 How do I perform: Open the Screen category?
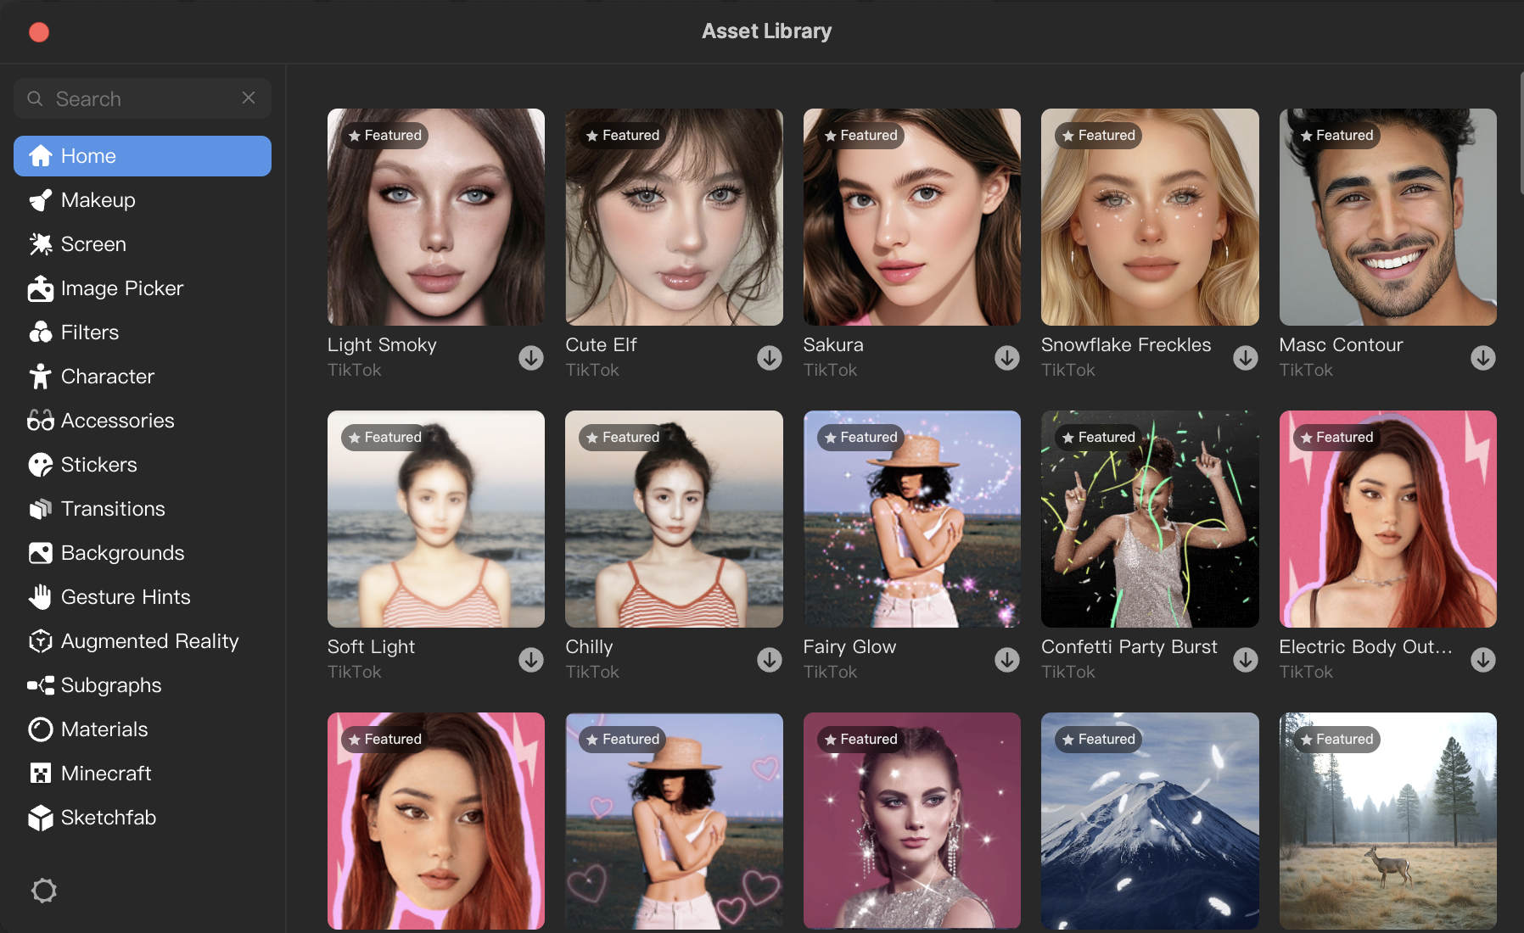tap(143, 244)
